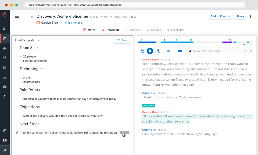The height and width of the screenshot is (155, 258).
Task: Click the Share button
Action: coord(240,16)
